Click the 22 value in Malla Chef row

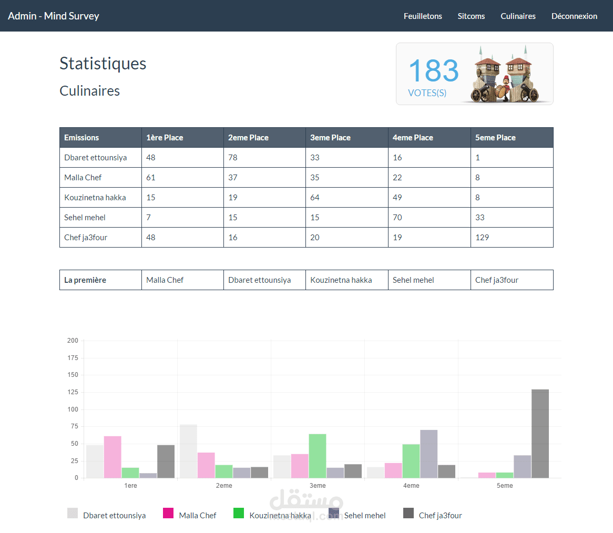click(397, 178)
